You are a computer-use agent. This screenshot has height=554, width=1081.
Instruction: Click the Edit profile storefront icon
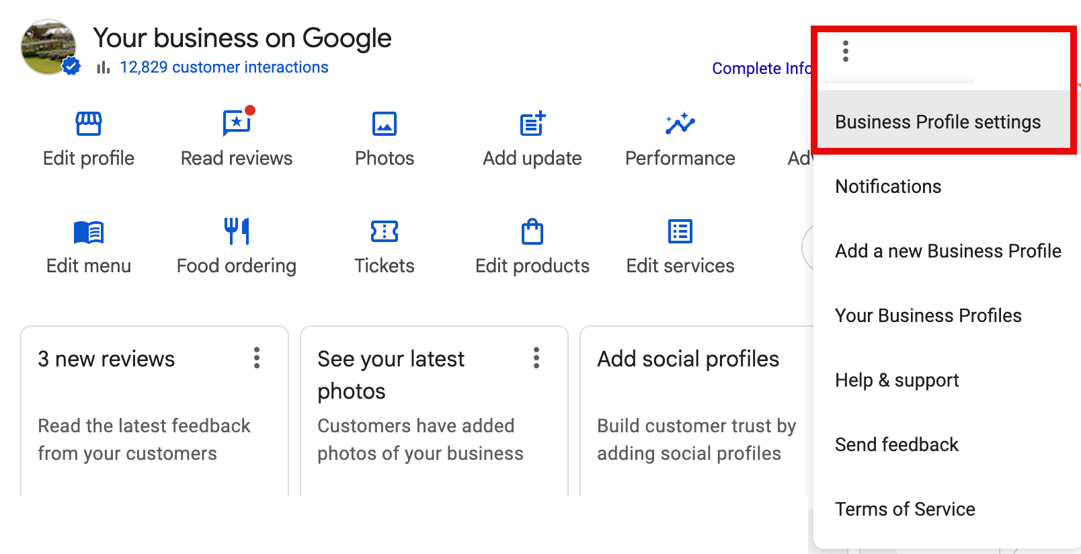[89, 124]
